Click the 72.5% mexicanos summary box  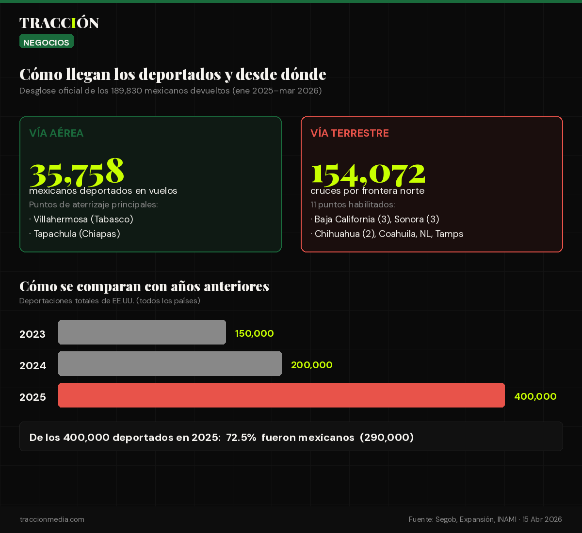point(291,437)
